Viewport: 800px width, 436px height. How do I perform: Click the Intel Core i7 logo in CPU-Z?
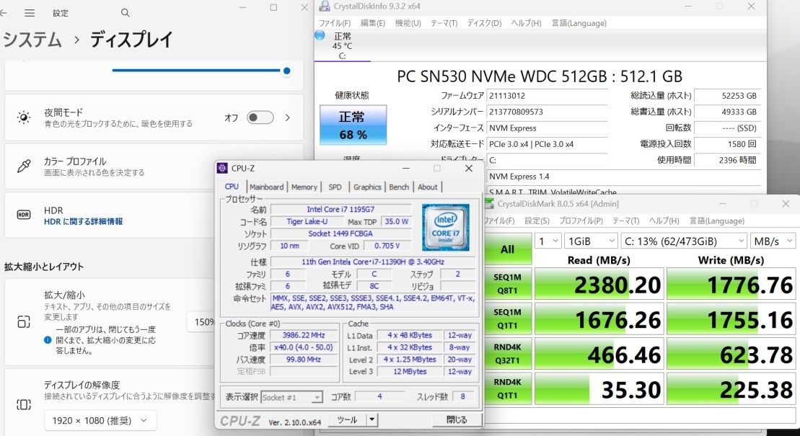[x=445, y=228]
